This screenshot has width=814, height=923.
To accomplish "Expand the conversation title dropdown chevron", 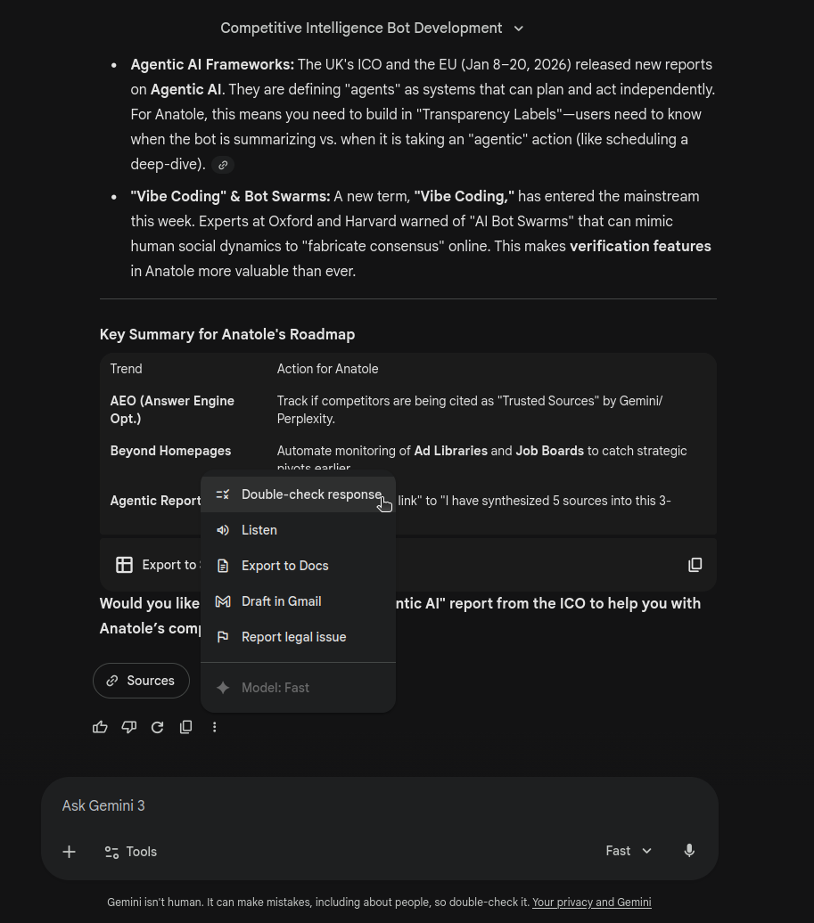I will click(519, 29).
